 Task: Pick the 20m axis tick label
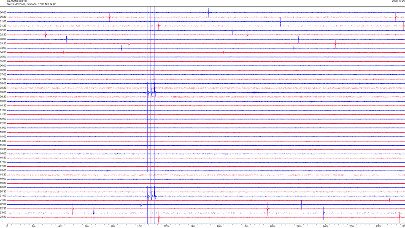(x=272, y=226)
